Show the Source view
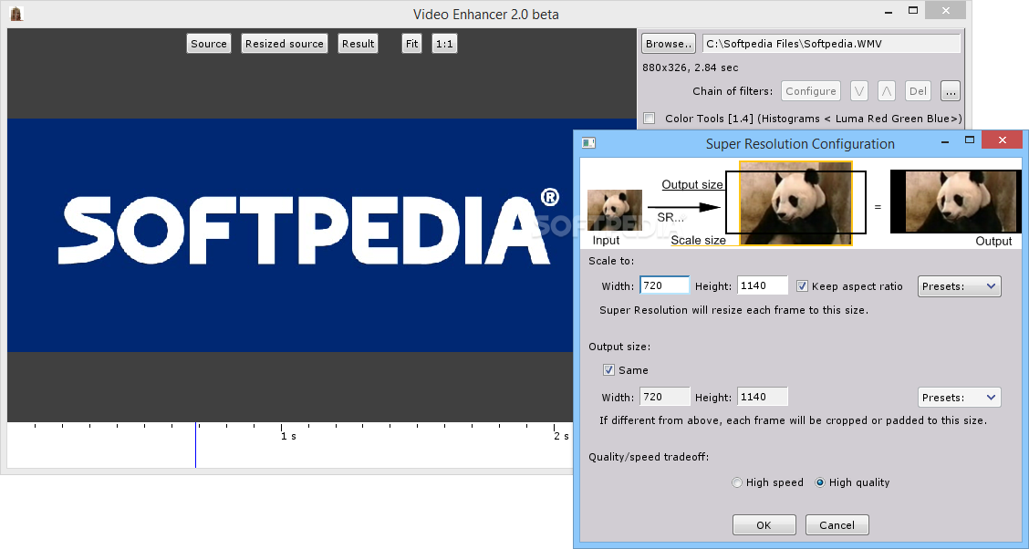The image size is (1029, 549). pos(209,43)
